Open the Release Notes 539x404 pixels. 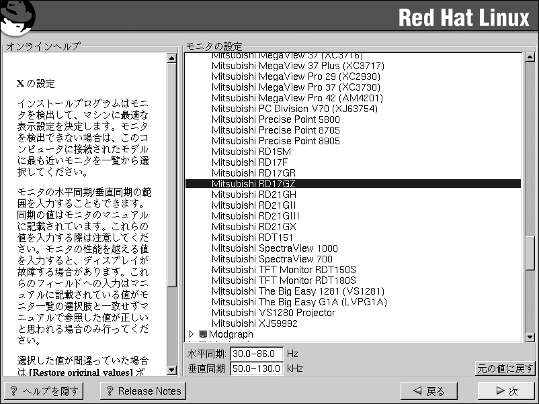143,391
